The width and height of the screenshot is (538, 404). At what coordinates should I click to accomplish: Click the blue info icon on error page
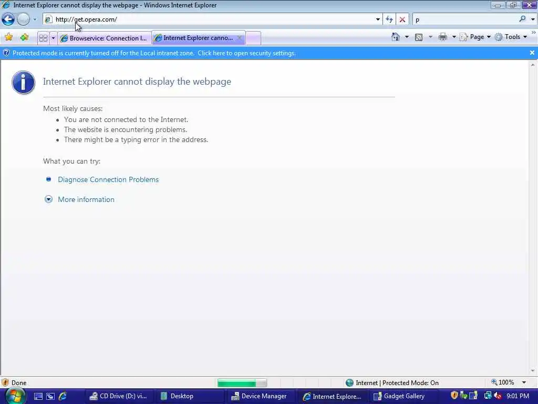click(23, 83)
